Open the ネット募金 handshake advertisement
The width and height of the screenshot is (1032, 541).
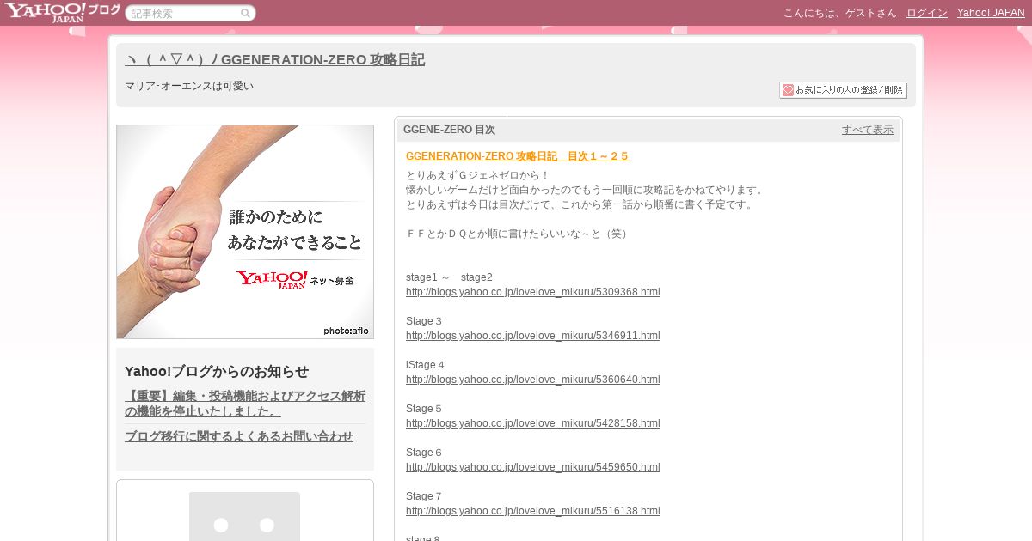(x=245, y=232)
